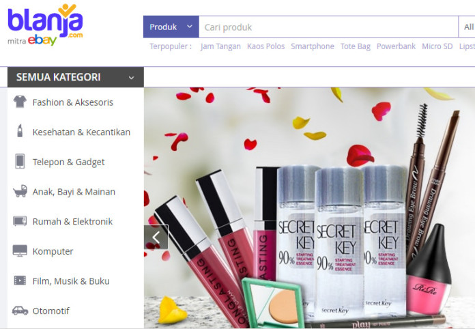
Task: Click the phone icon for Telepon & Gadget
Action: click(x=20, y=161)
